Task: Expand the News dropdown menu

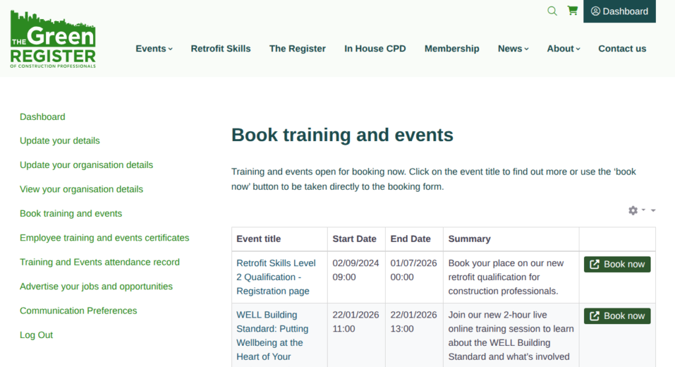Action: pyautogui.click(x=513, y=49)
